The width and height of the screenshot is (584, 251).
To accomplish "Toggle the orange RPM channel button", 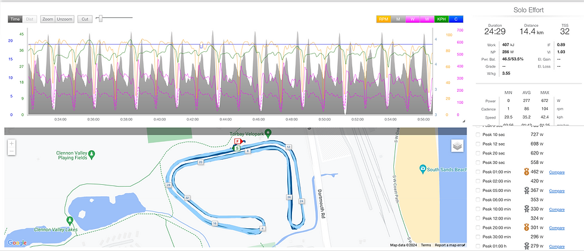I will tap(384, 19).
